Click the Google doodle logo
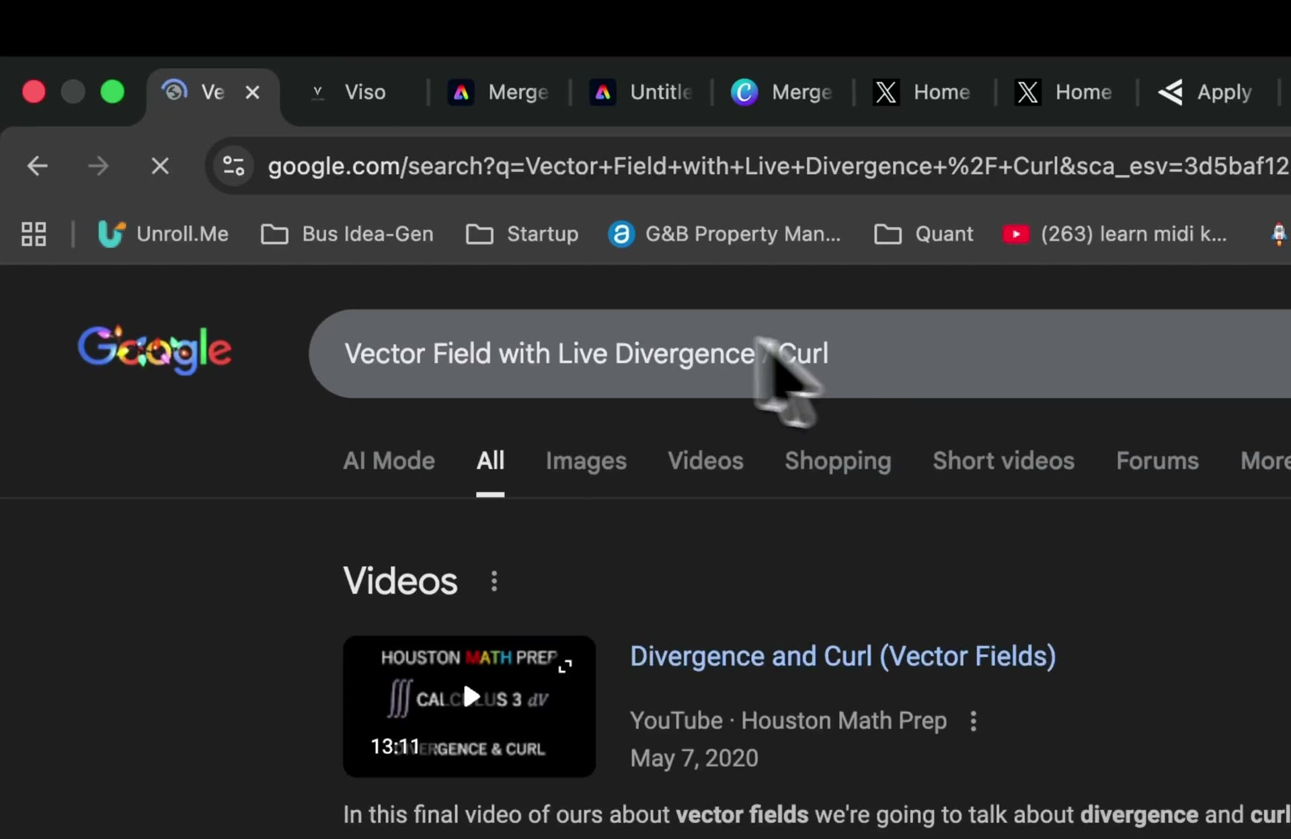The width and height of the screenshot is (1291, 839). (155, 350)
